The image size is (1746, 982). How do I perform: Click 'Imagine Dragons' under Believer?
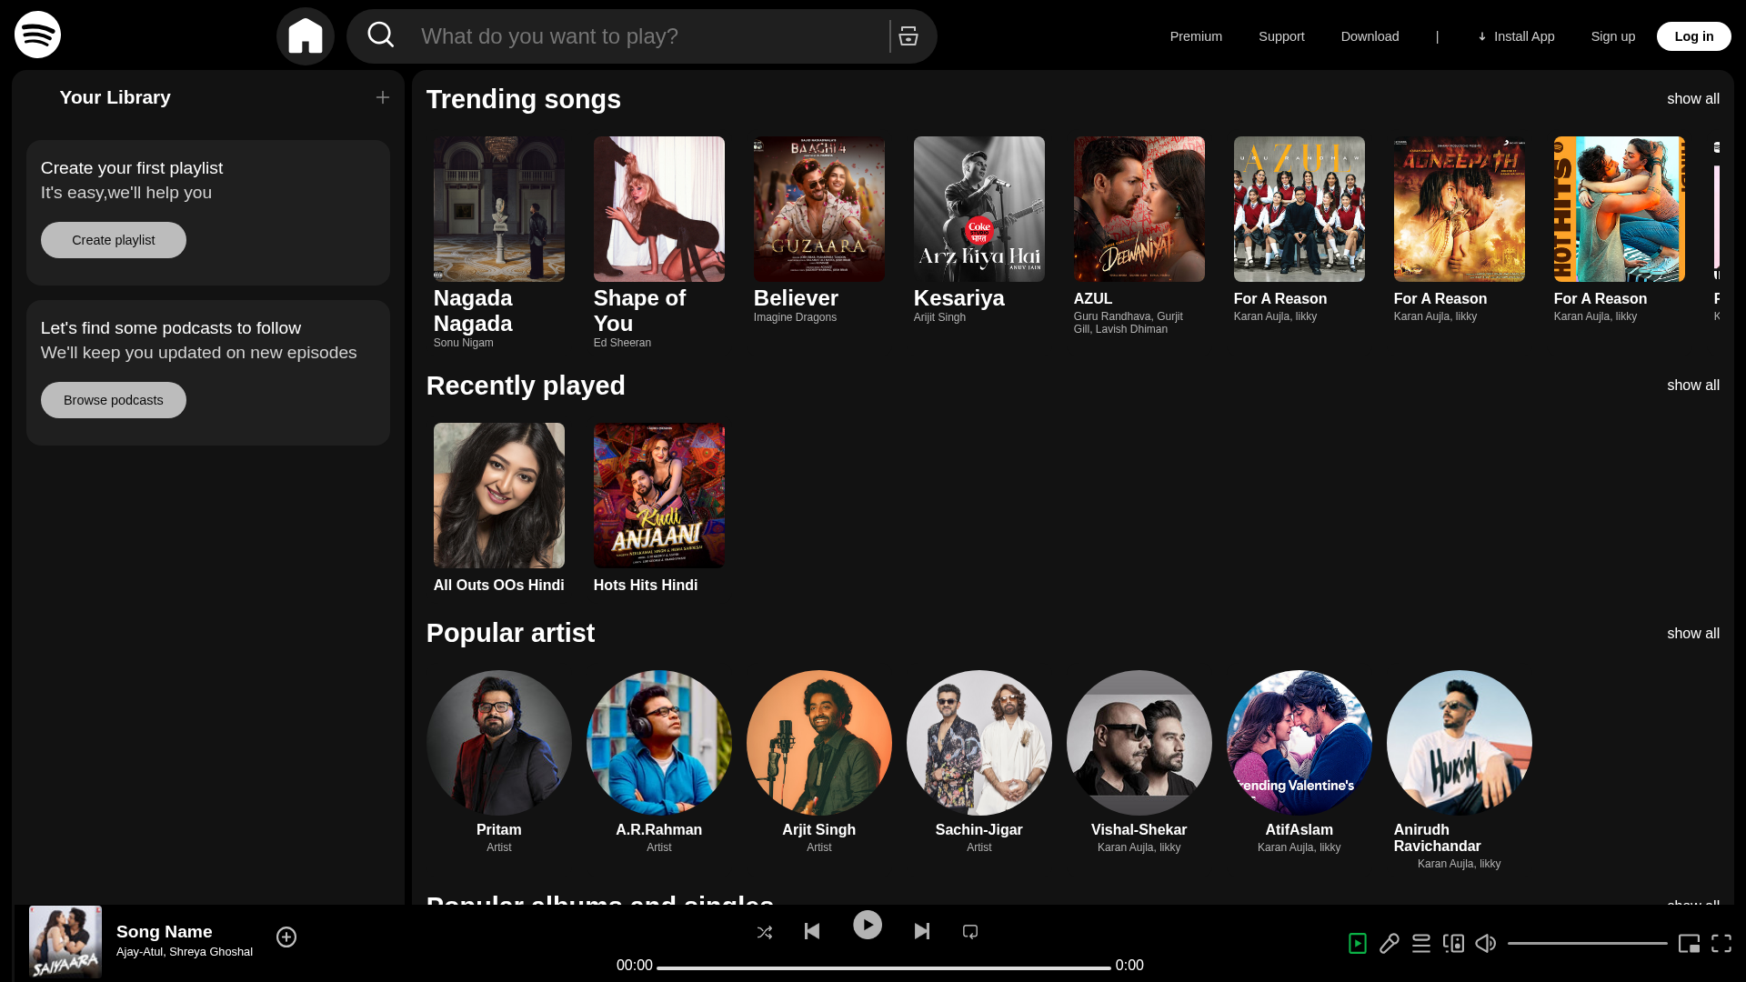[x=795, y=317]
